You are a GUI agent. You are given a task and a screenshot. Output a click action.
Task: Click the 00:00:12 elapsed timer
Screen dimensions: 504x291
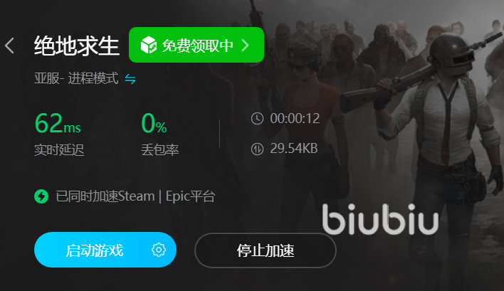click(295, 119)
